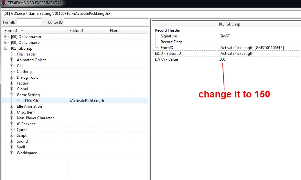301x180 pixels.
Task: Select the 01106F16 game setting record
Action: (x=30, y=101)
